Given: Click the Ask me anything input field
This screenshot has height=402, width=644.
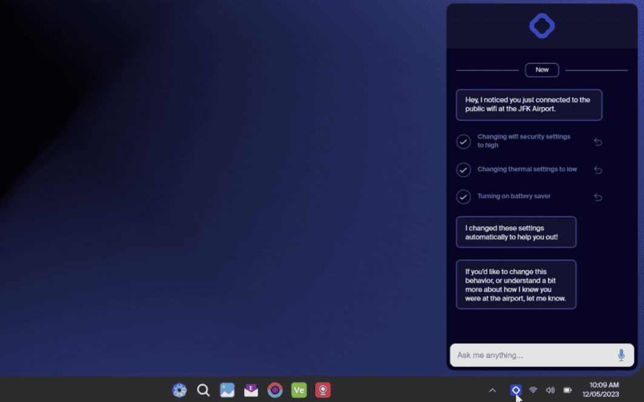Looking at the screenshot, I should pos(542,355).
